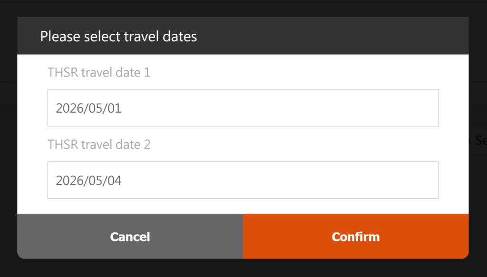
Task: Cancel the travel date selection
Action: tap(130, 237)
